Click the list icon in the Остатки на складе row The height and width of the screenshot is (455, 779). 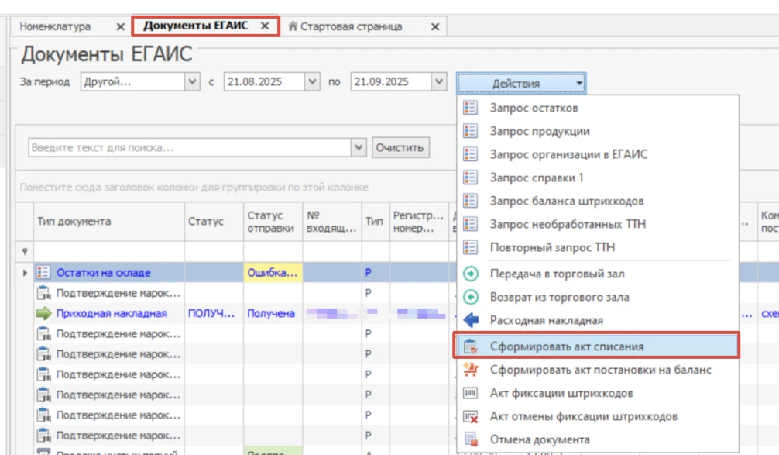tap(43, 272)
